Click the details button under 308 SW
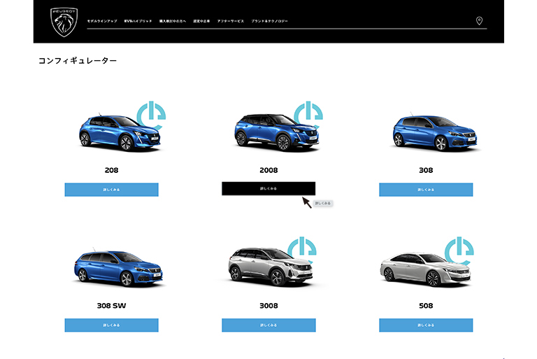This screenshot has width=537, height=359. point(111,325)
